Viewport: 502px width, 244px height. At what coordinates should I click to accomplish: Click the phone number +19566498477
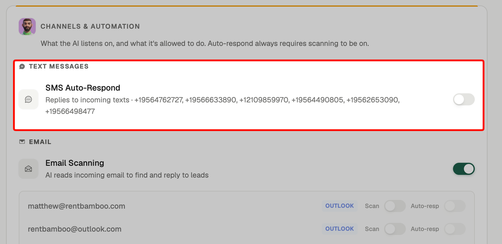[70, 111]
